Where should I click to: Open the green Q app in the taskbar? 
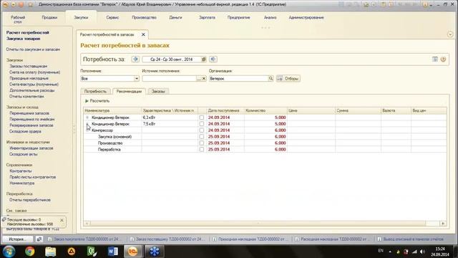pyautogui.click(x=92, y=252)
